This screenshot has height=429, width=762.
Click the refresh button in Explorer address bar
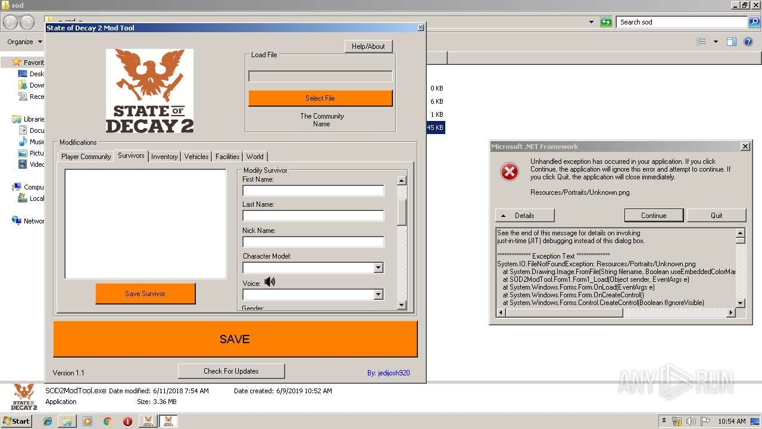point(606,22)
